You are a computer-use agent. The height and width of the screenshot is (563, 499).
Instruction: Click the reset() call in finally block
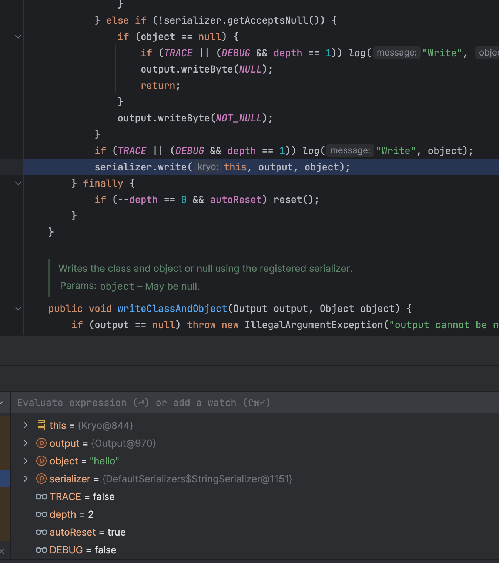tap(295, 200)
